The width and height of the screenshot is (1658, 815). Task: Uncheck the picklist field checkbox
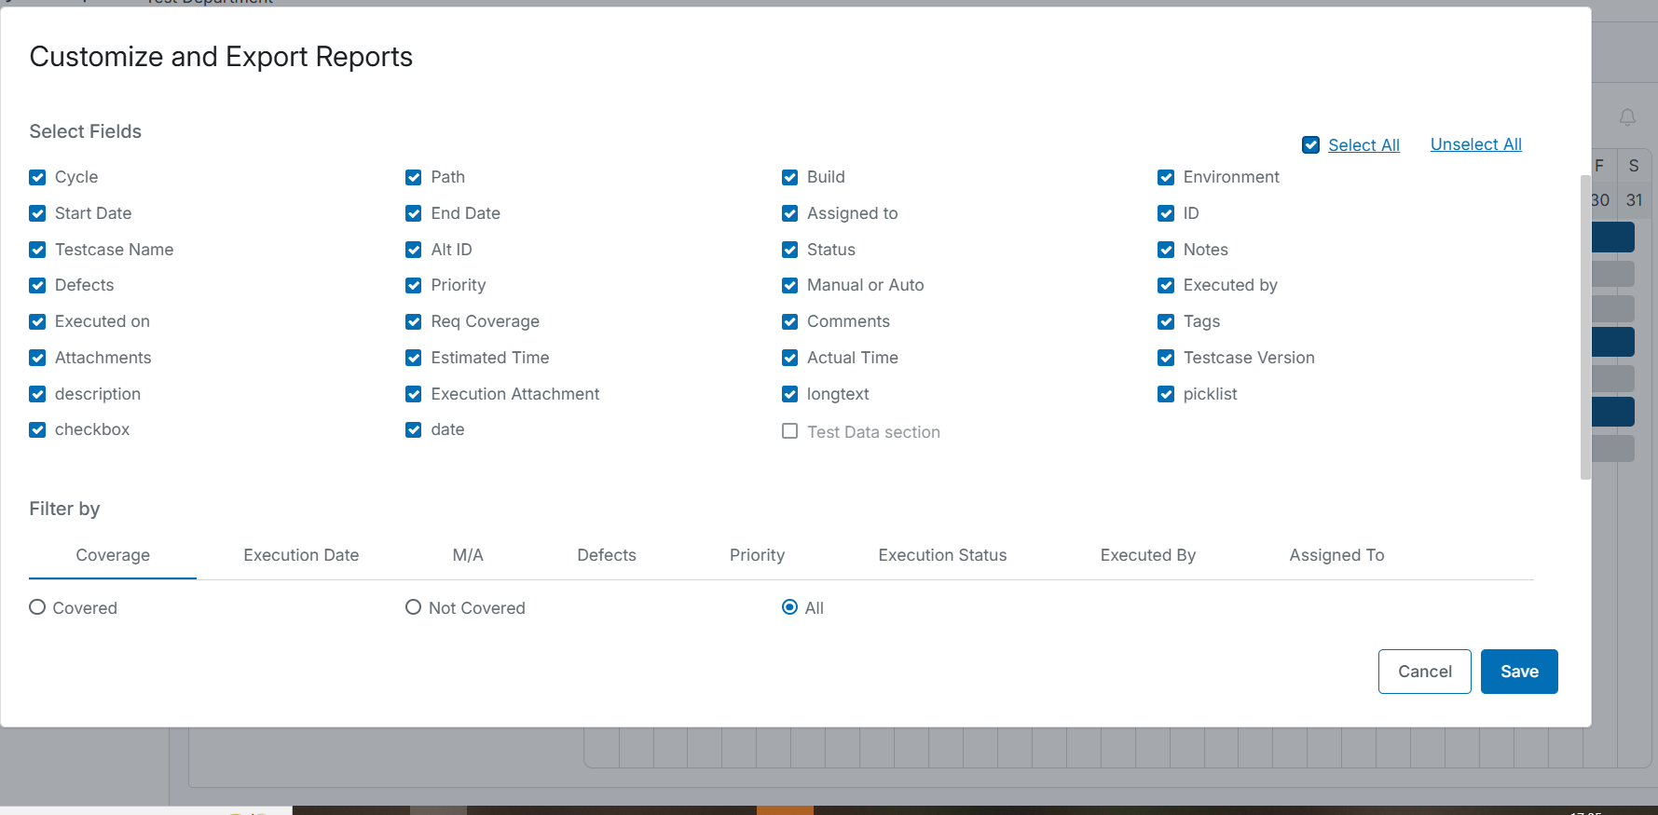(x=1166, y=395)
